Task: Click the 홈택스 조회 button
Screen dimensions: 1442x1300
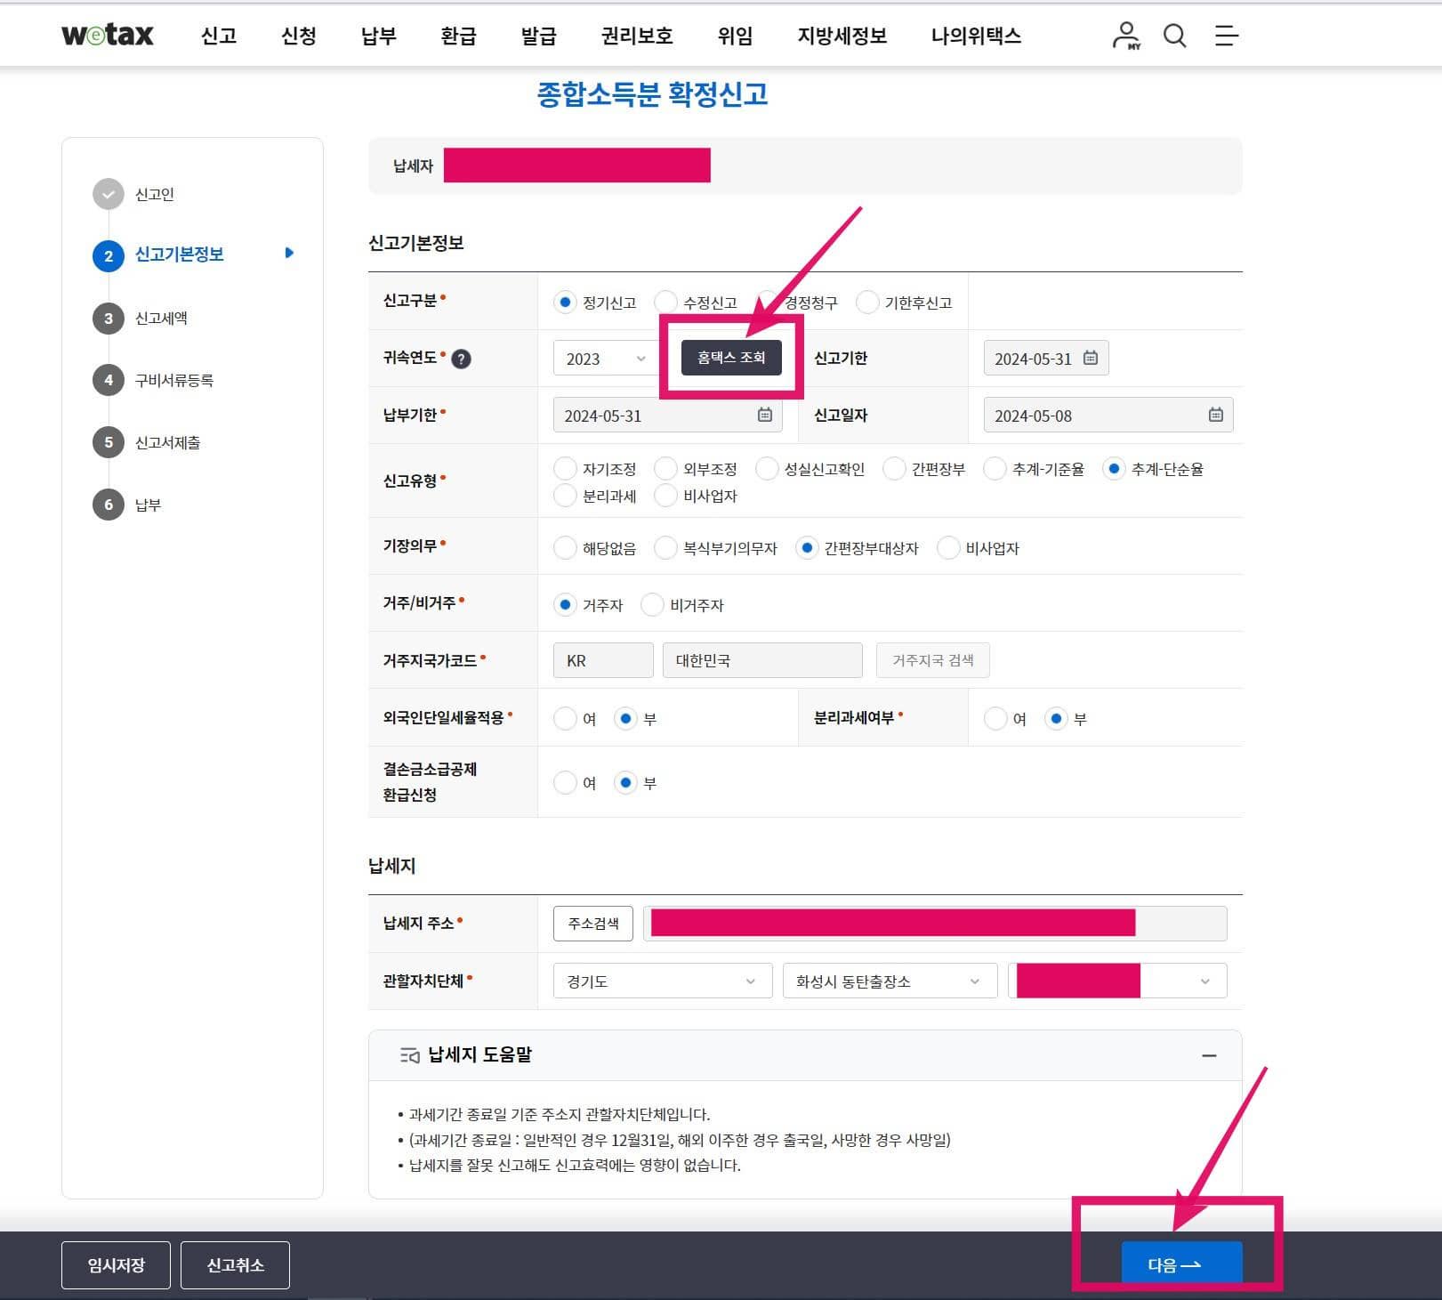Action: coord(730,358)
